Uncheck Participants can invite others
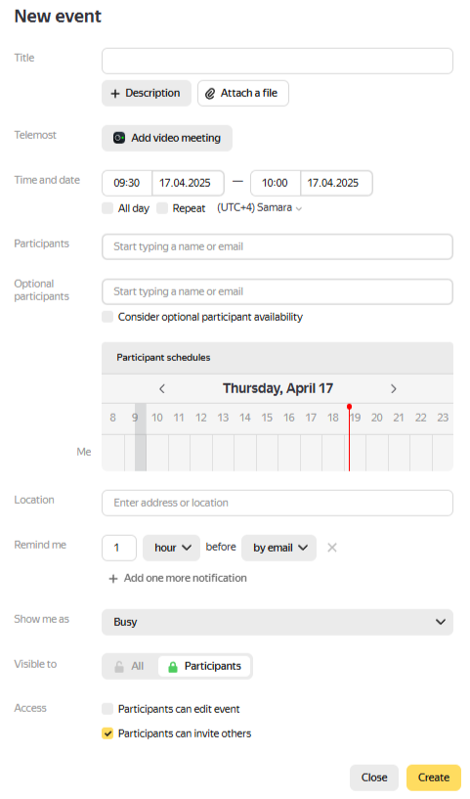Image resolution: width=470 pixels, height=799 pixels. pos(107,733)
